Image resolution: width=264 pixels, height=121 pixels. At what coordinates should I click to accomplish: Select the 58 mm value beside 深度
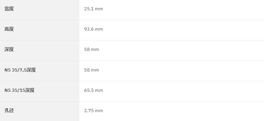pyautogui.click(x=91, y=49)
